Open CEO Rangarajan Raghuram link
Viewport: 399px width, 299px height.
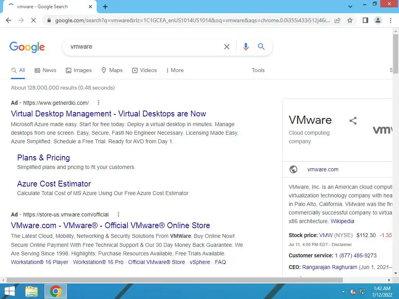(330, 267)
